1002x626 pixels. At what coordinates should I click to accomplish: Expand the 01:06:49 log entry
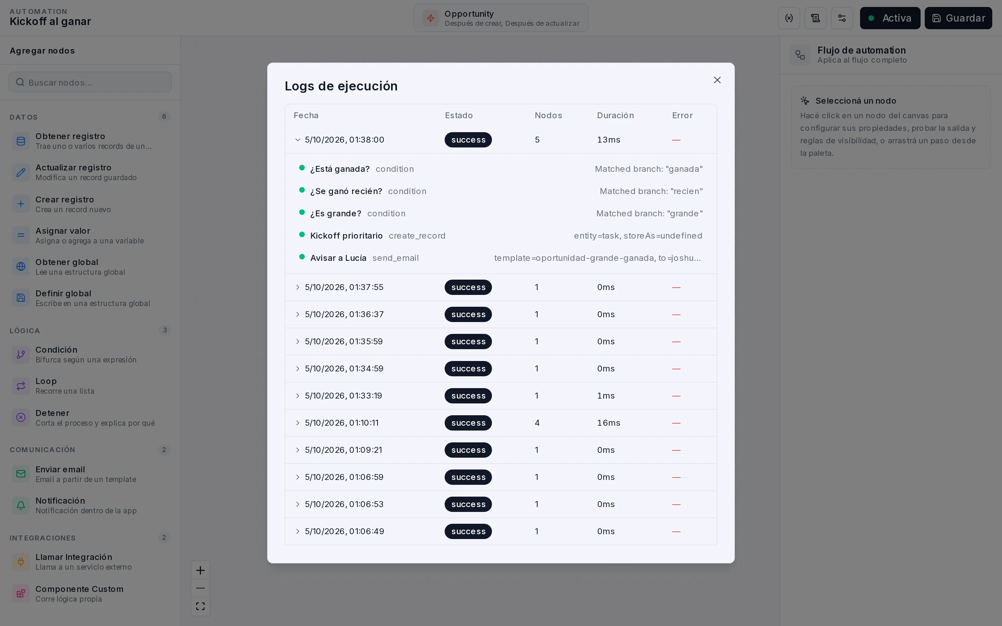pos(297,531)
